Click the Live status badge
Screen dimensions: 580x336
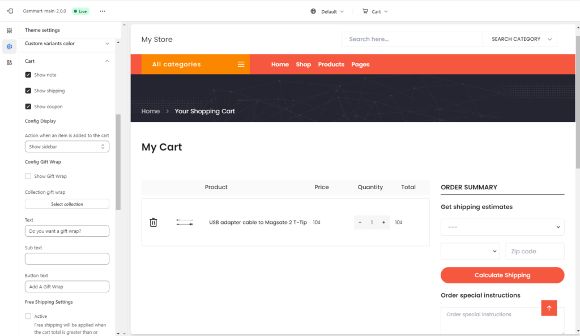pyautogui.click(x=80, y=11)
